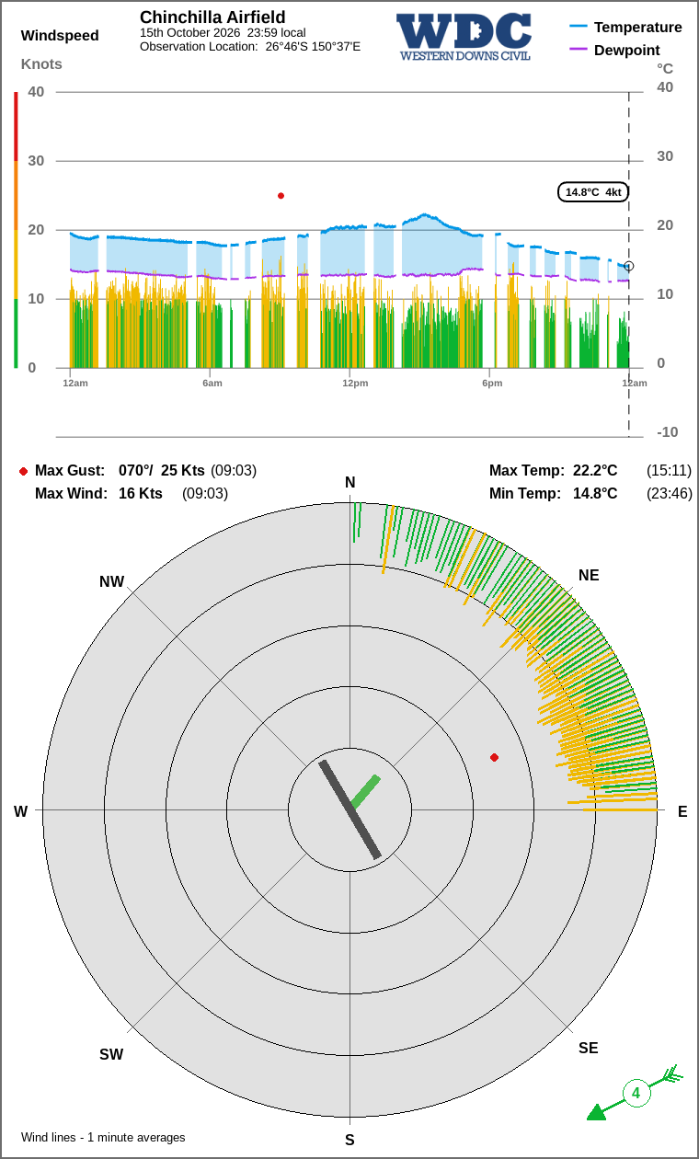
Task: Click the 'NE' compass label
Action: (x=589, y=576)
